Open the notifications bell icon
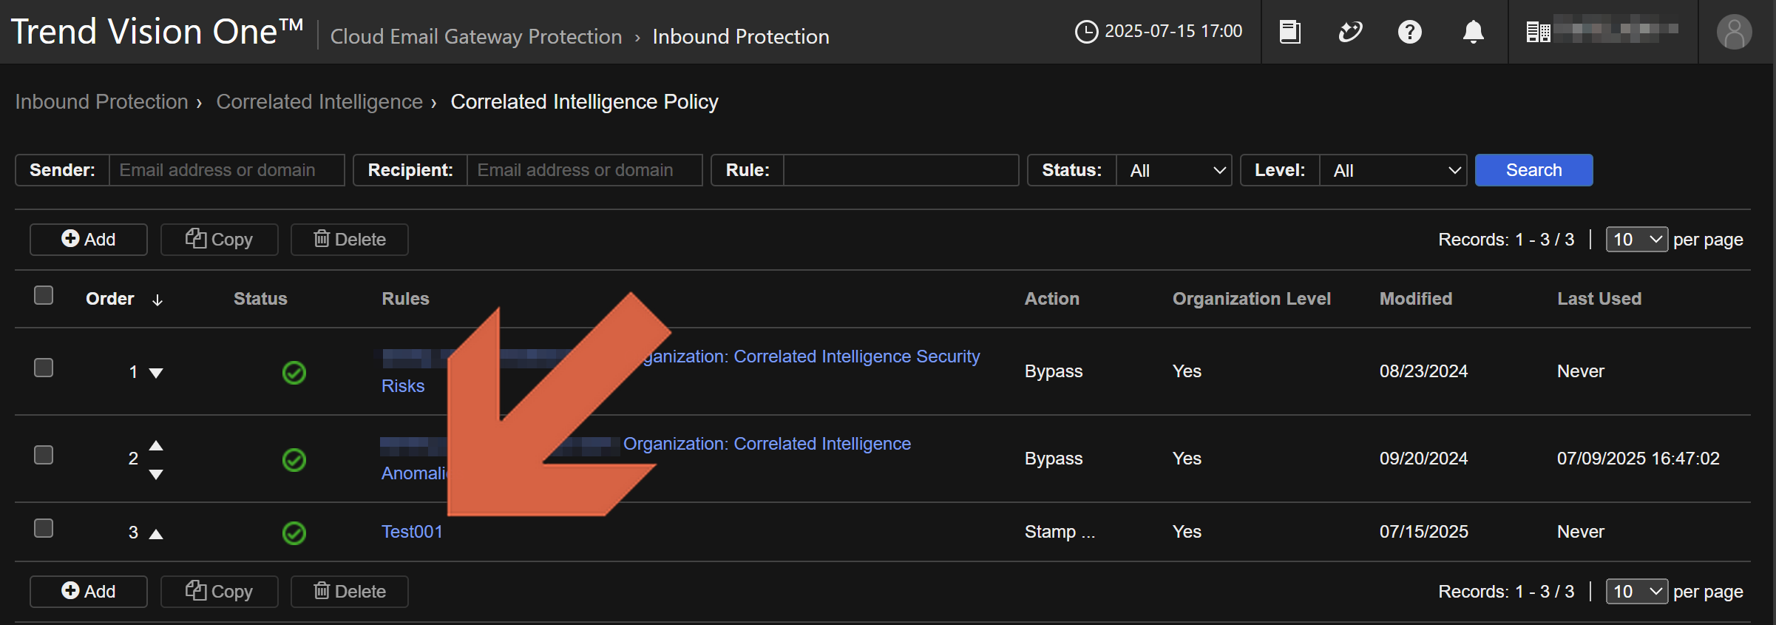This screenshot has width=1776, height=625. (1473, 32)
